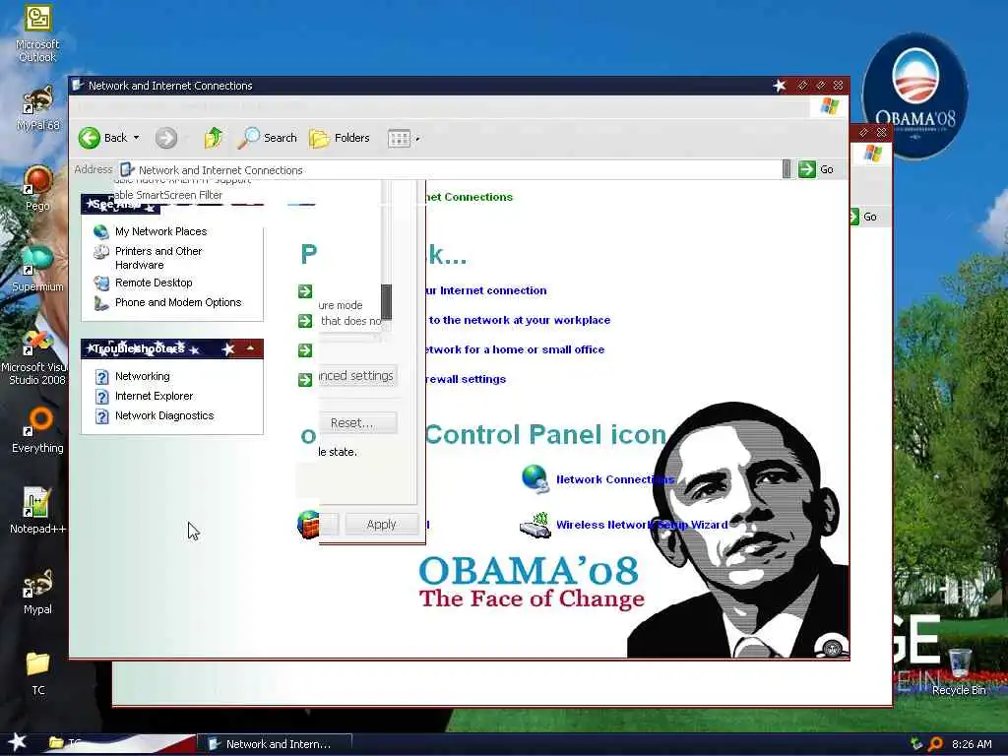Click the network tray icon
The height and width of the screenshot is (756, 1008).
click(x=916, y=744)
